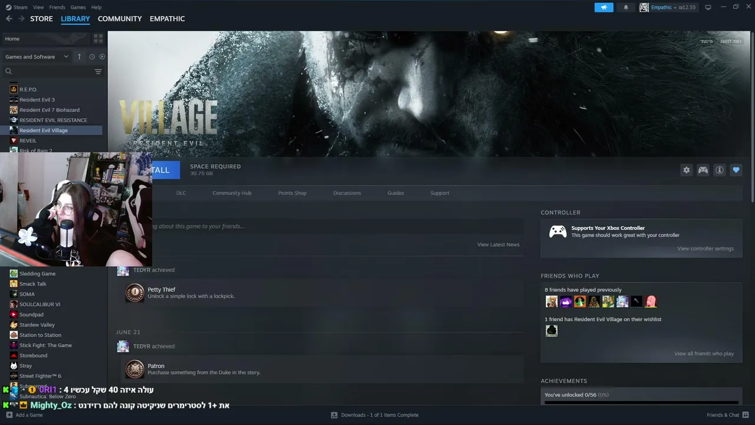Open the Guides link
The image size is (755, 425).
396,193
